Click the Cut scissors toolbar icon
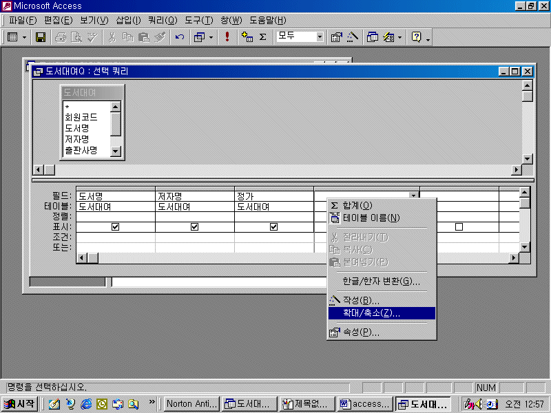551x413 pixels. (112, 37)
